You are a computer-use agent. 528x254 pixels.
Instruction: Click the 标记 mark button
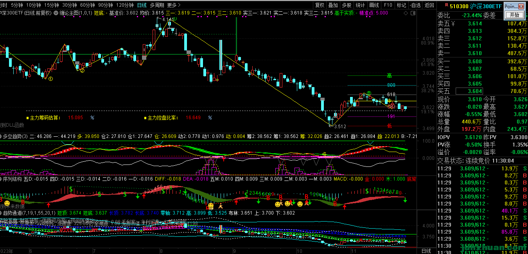click(x=401, y=5)
